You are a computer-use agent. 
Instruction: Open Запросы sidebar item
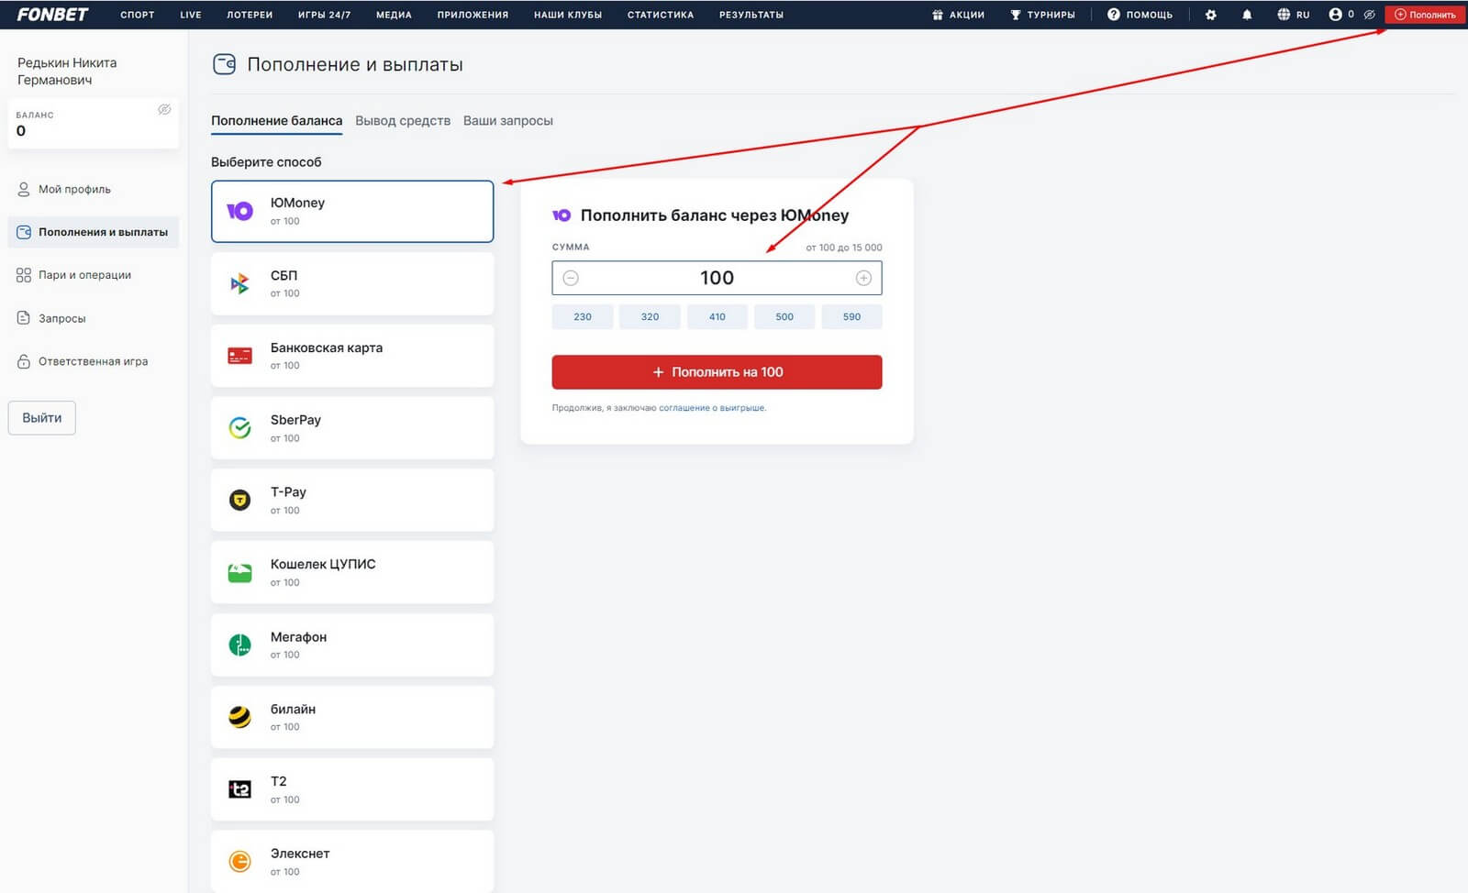(61, 318)
